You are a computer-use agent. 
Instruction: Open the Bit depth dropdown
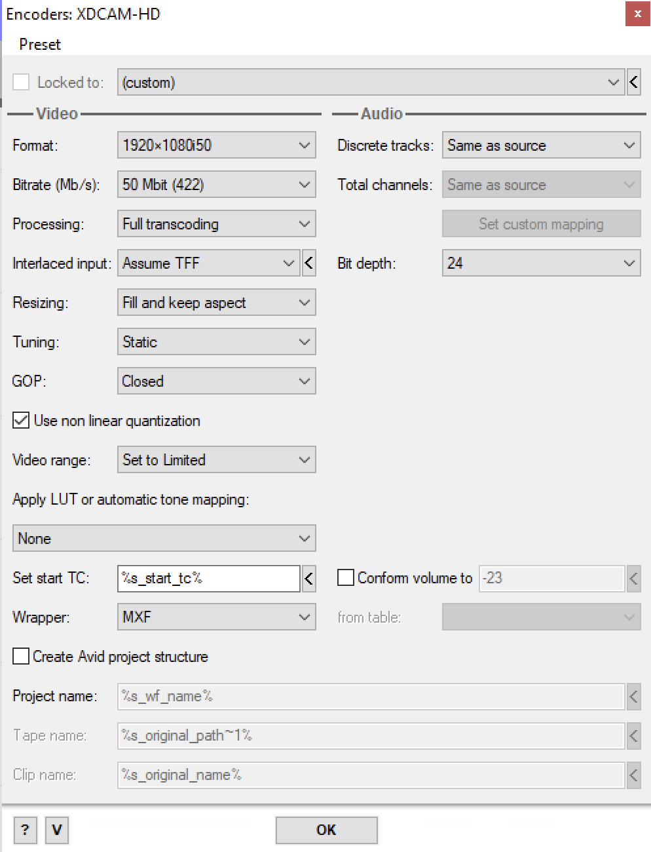coord(542,263)
